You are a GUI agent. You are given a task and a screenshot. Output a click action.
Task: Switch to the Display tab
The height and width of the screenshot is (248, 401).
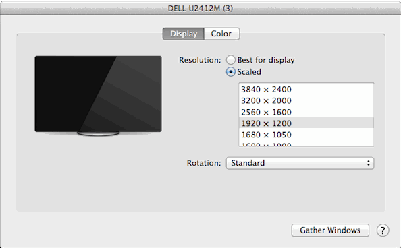coord(184,34)
